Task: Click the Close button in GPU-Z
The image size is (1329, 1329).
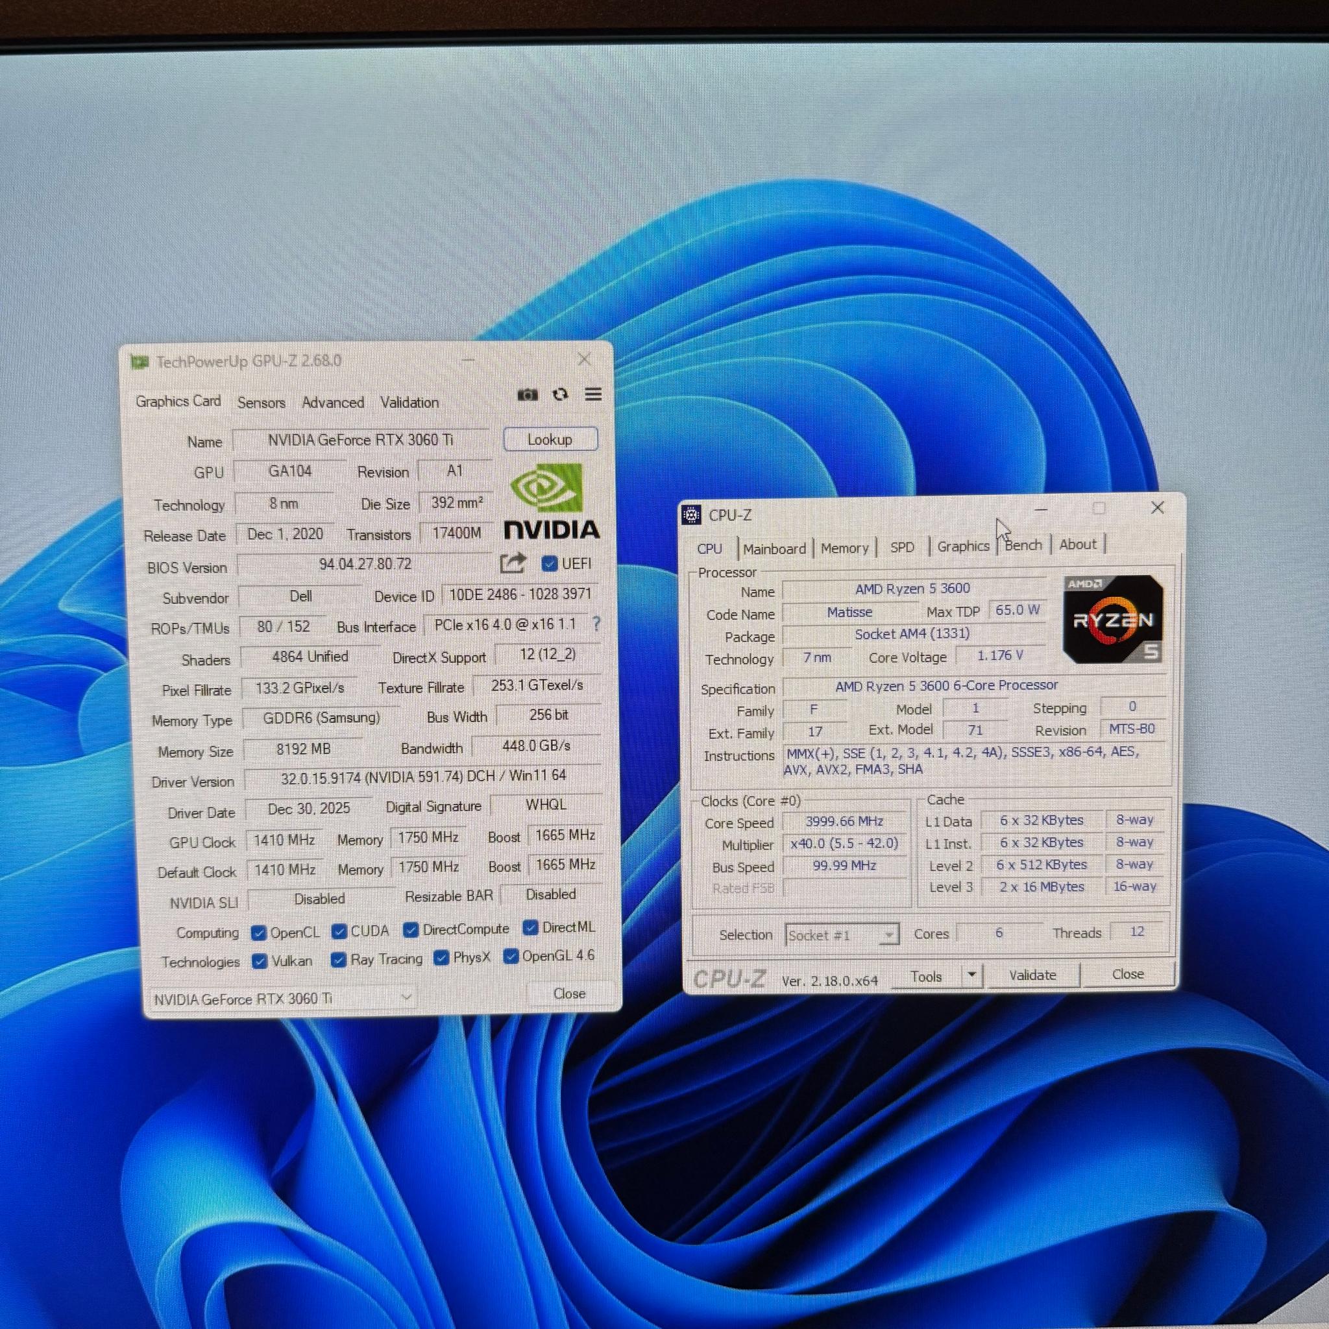Action: 570,994
